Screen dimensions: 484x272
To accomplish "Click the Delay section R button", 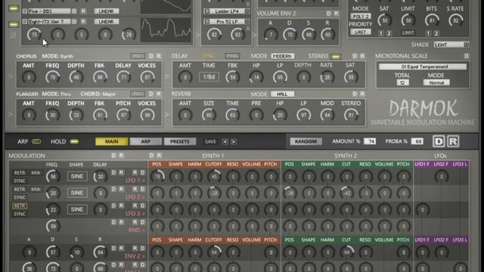I will pos(362,56).
